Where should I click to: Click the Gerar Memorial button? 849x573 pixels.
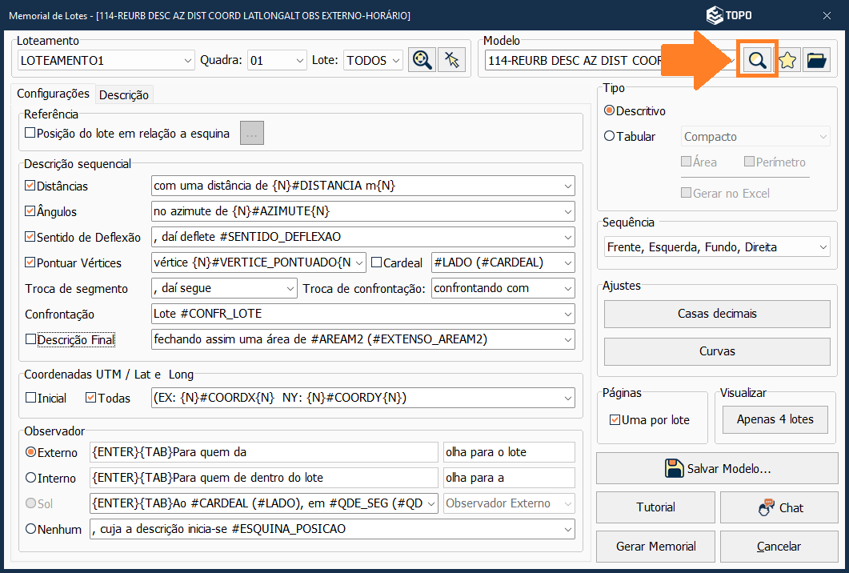[655, 546]
